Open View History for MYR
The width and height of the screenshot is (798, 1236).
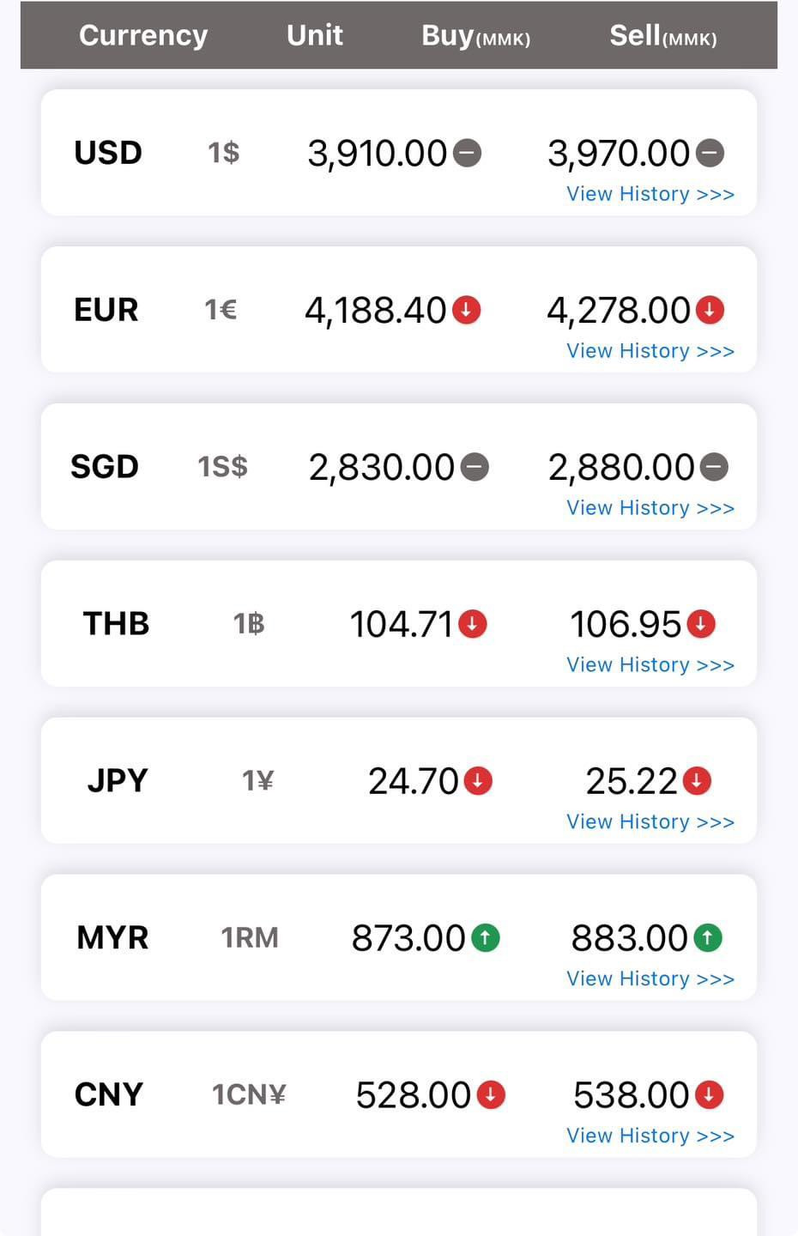click(650, 979)
